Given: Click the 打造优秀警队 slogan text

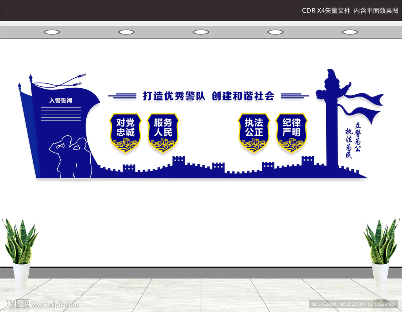Looking at the screenshot, I should (174, 96).
